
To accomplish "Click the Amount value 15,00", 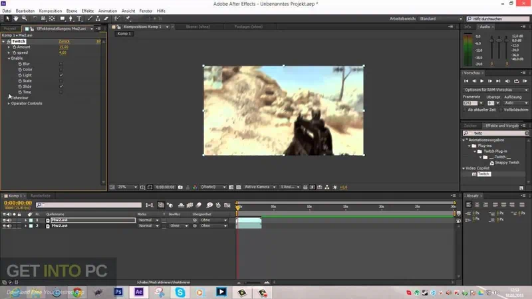I will 64,47.
